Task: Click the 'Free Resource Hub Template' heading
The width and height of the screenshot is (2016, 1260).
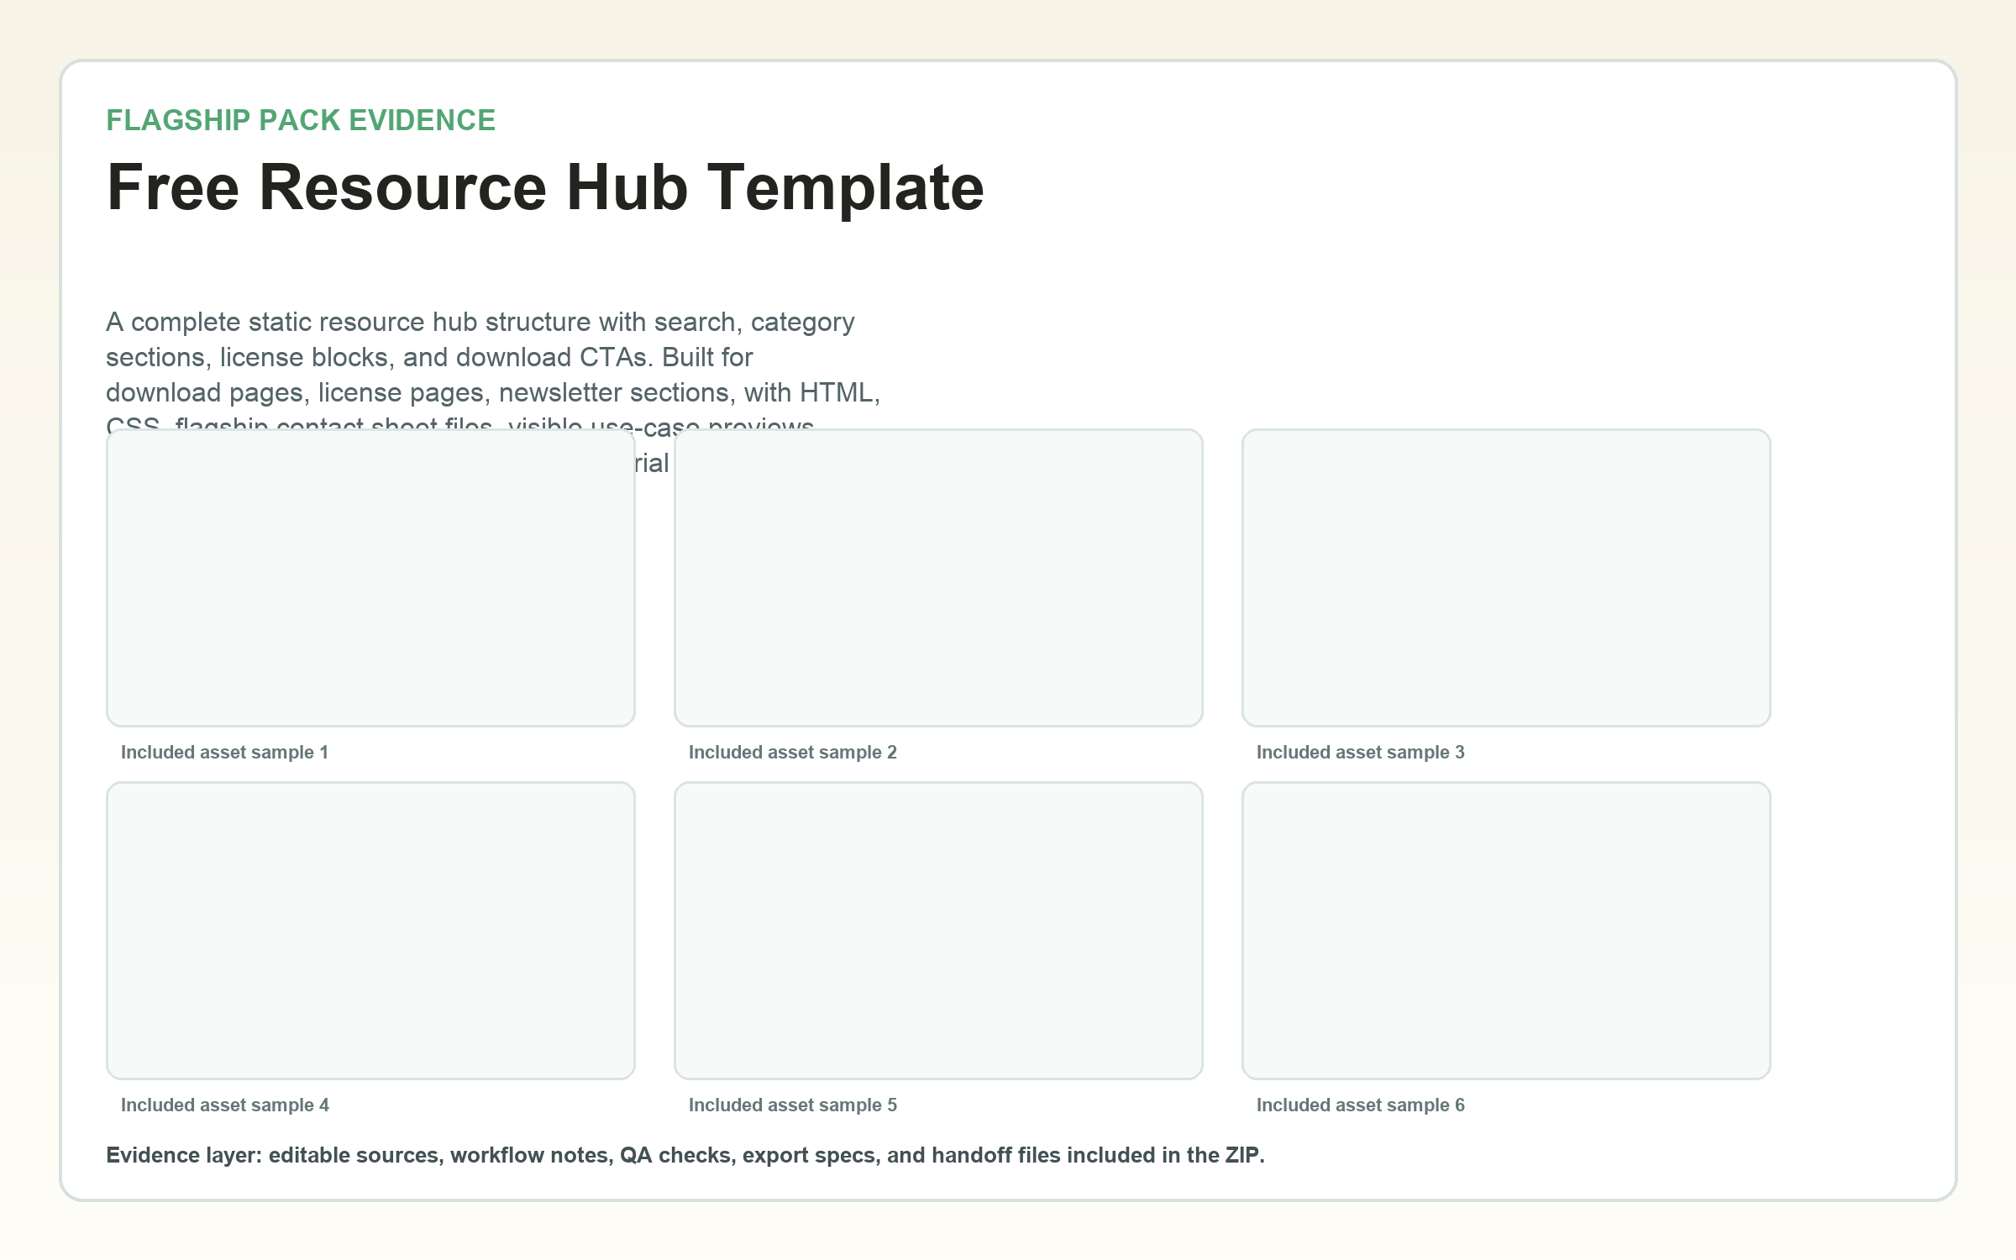Action: pos(545,188)
